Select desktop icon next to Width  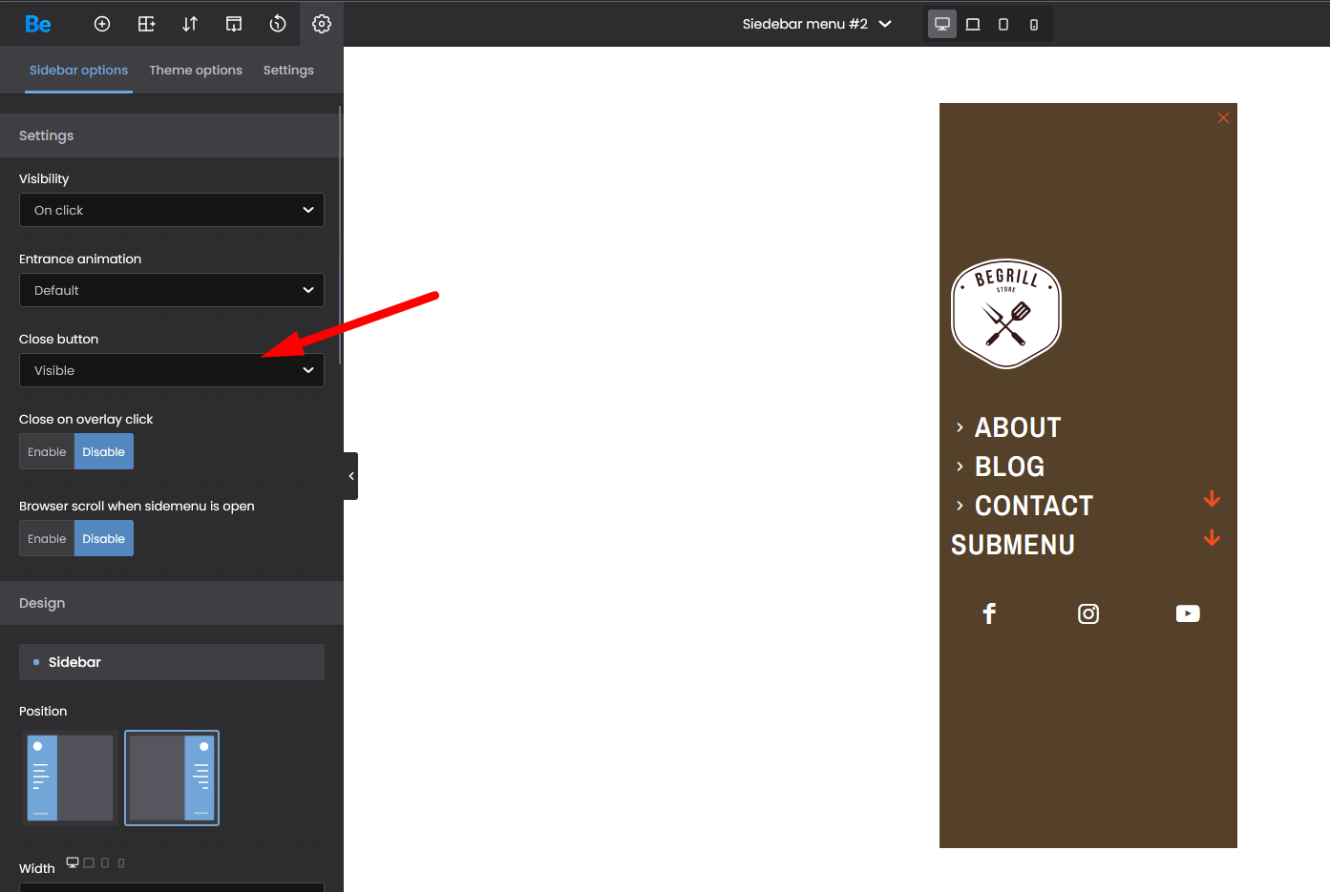pyautogui.click(x=73, y=862)
